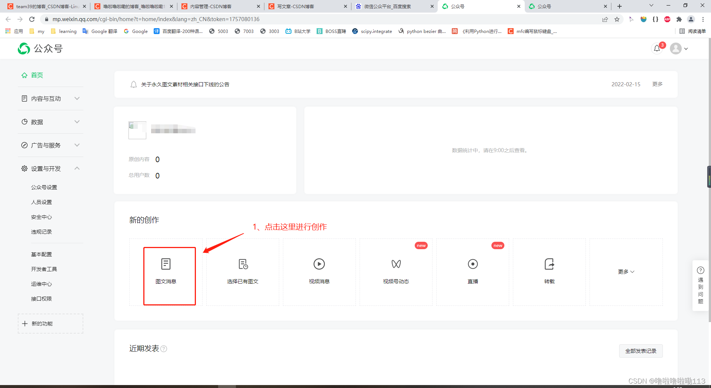Open the notification bell with badge 3

[x=657, y=48]
